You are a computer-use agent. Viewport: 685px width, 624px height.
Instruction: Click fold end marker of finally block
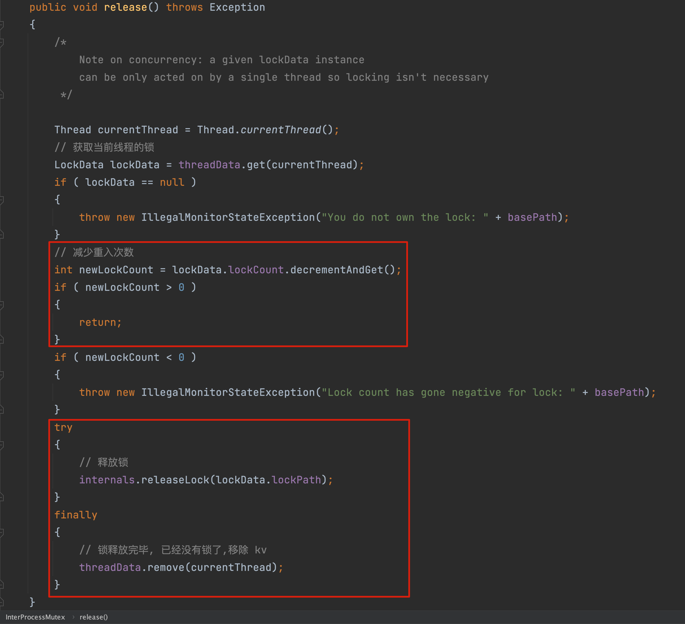(2, 584)
